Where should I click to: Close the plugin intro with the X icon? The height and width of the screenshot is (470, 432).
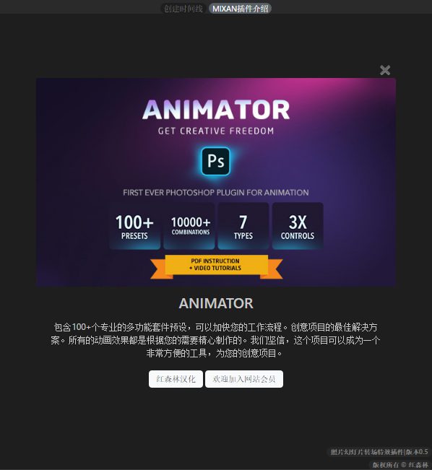(385, 70)
